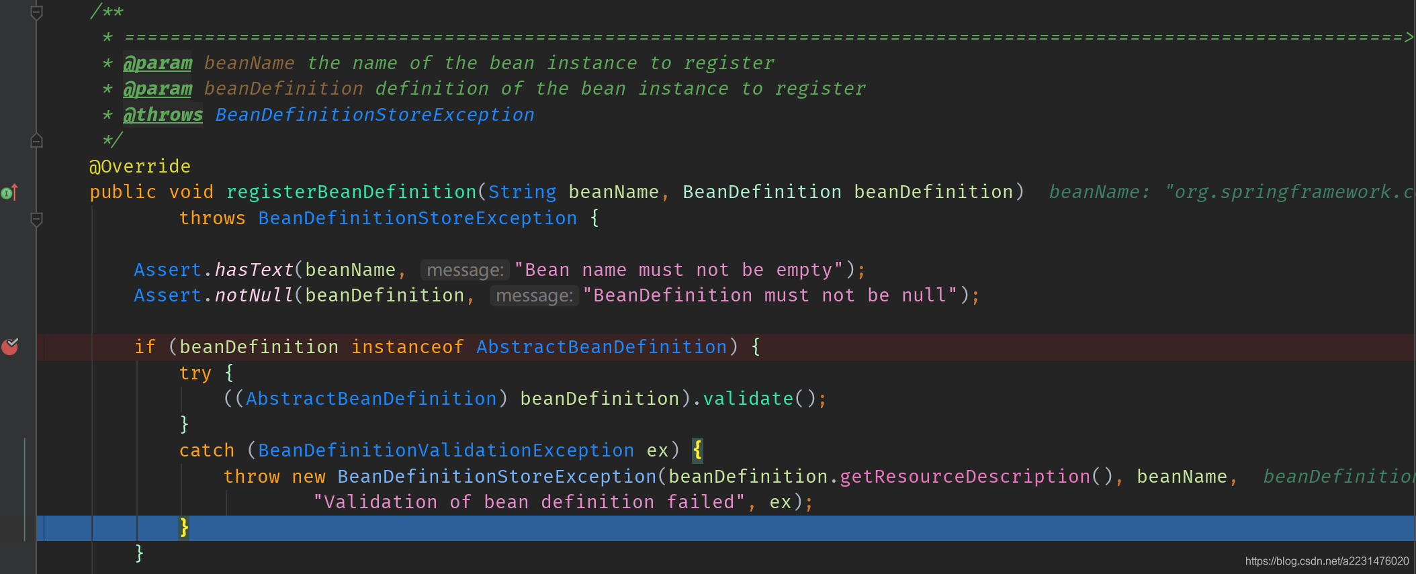
Task: Click BeanDefinitionStoreException in the throws clause
Action: (x=418, y=218)
